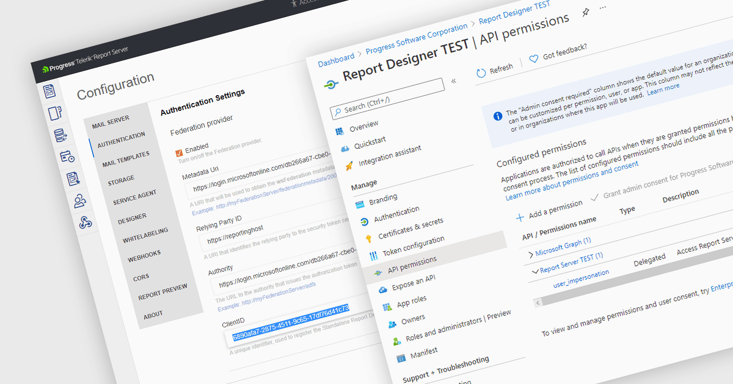Open the Scheduling calendar-clock sidebar icon
The image size is (733, 384).
(x=67, y=157)
